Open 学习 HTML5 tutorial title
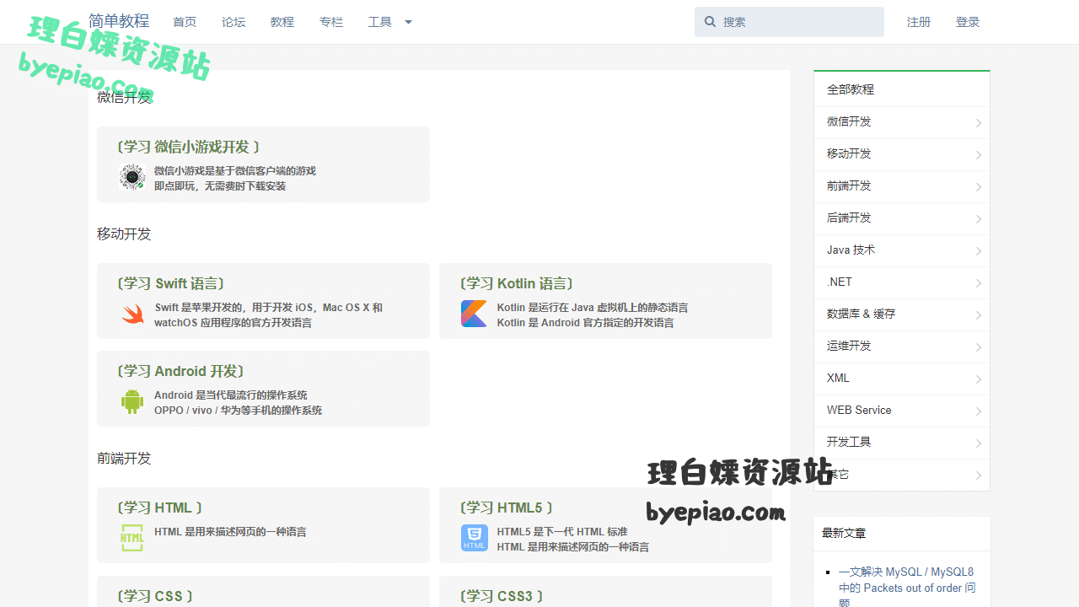This screenshot has width=1079, height=607. coord(506,508)
